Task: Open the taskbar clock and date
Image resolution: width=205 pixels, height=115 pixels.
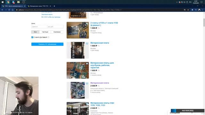Action: (196, 2)
